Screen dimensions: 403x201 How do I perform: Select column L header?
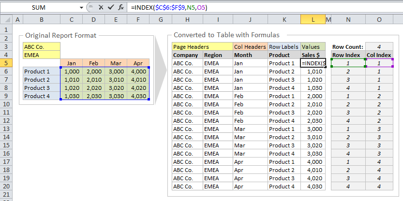pyautogui.click(x=313, y=19)
